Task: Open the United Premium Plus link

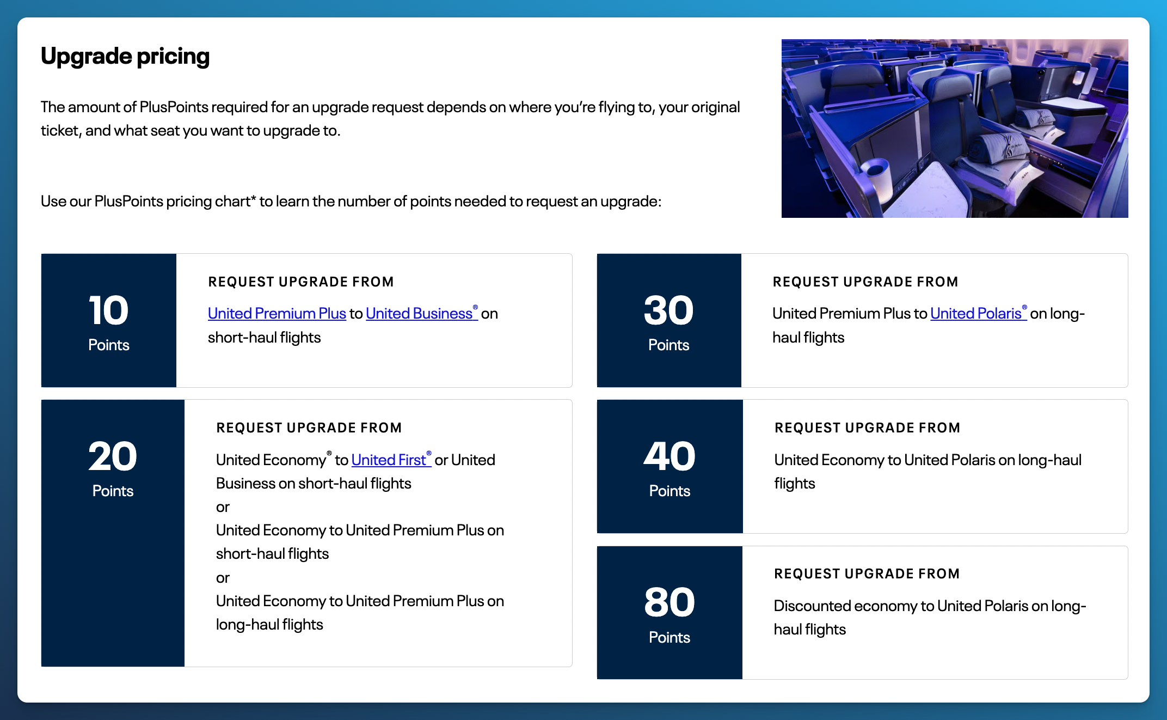Action: 277,314
